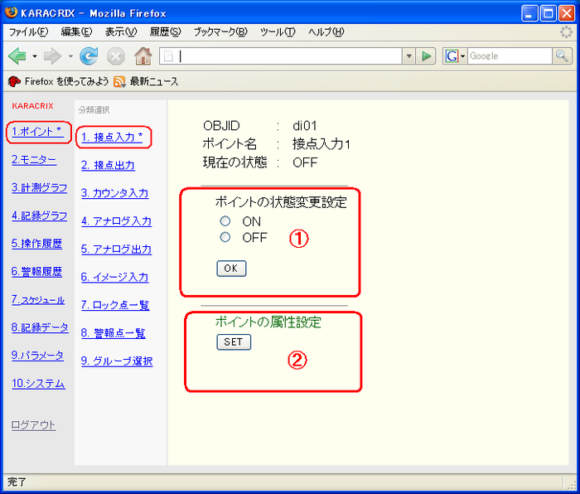580x494 pixels.
Task: Reload the page with the refresh icon
Action: point(89,56)
